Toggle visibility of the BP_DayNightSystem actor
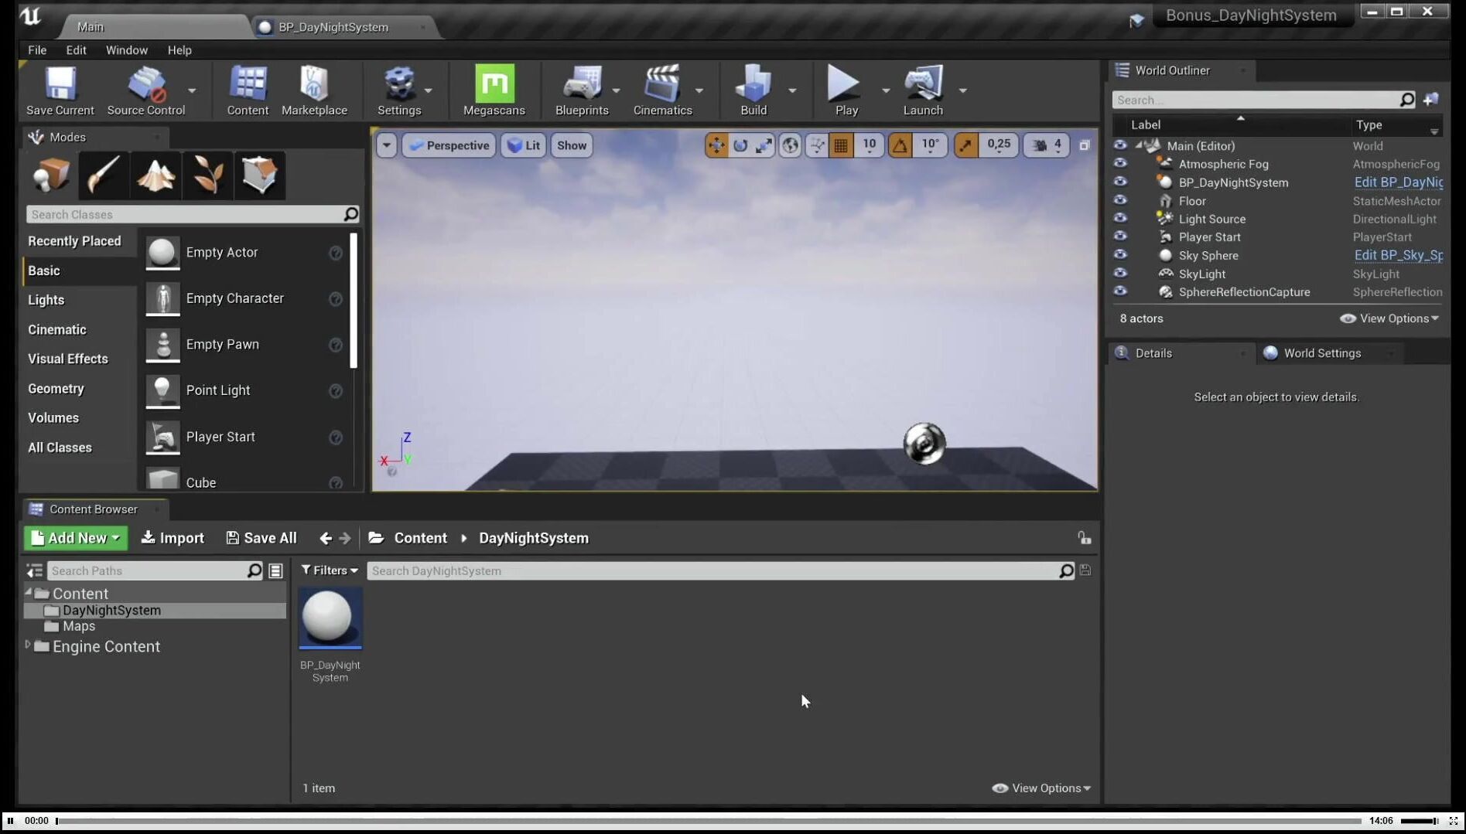 tap(1120, 182)
